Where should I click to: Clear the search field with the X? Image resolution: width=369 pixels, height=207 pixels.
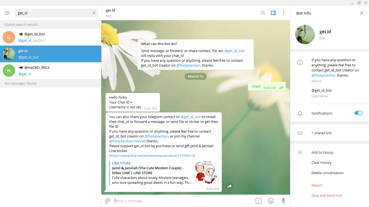(94, 13)
